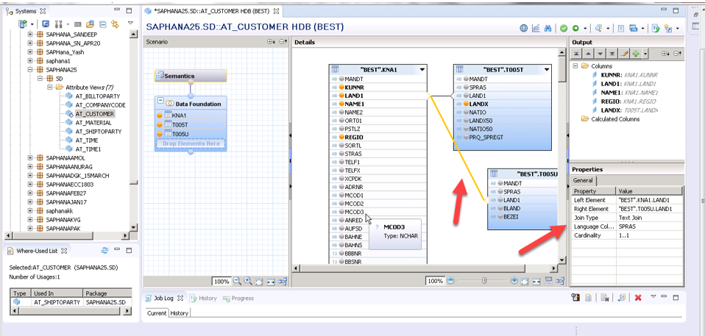The height and width of the screenshot is (336, 705).
Task: Toggle the NAME2 output bullet in KNA1
Action: click(x=341, y=112)
